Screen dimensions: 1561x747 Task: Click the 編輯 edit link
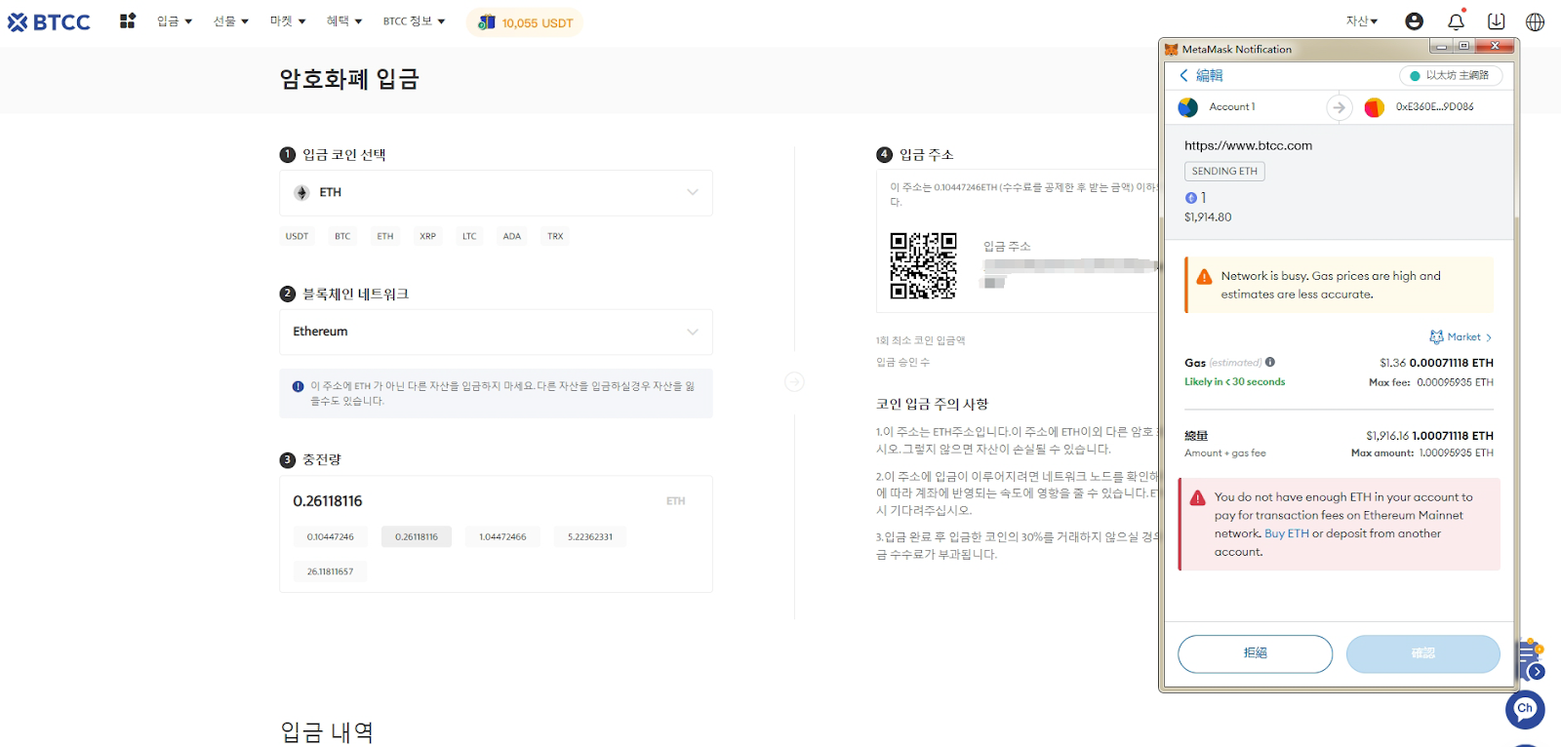[1209, 75]
